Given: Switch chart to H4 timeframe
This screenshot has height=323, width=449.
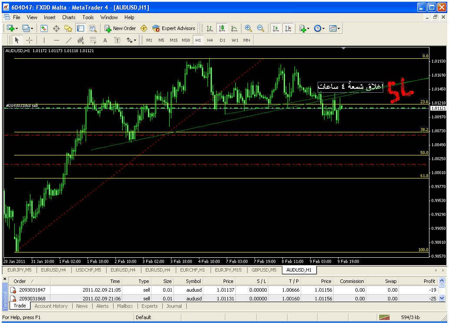Looking at the screenshot, I should (210, 40).
